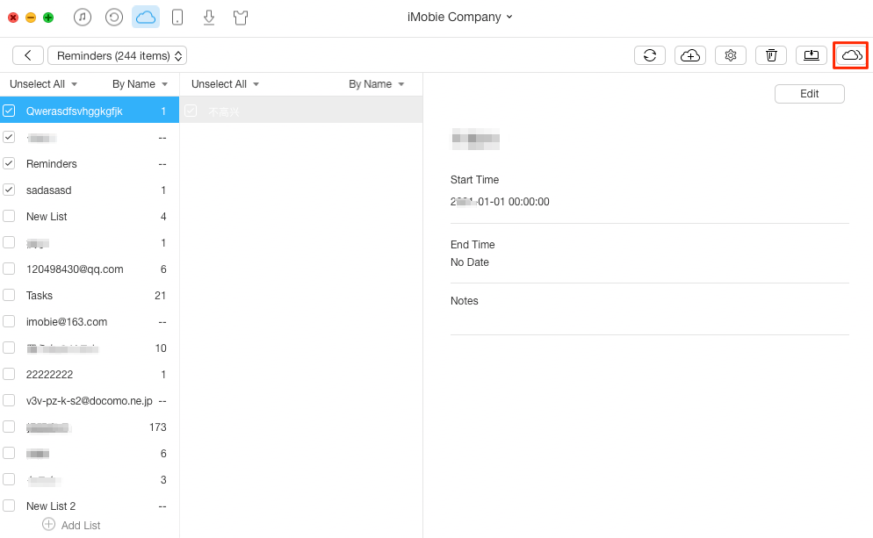873x538 pixels.
Task: Open the iTunes library music icon
Action: 83,18
